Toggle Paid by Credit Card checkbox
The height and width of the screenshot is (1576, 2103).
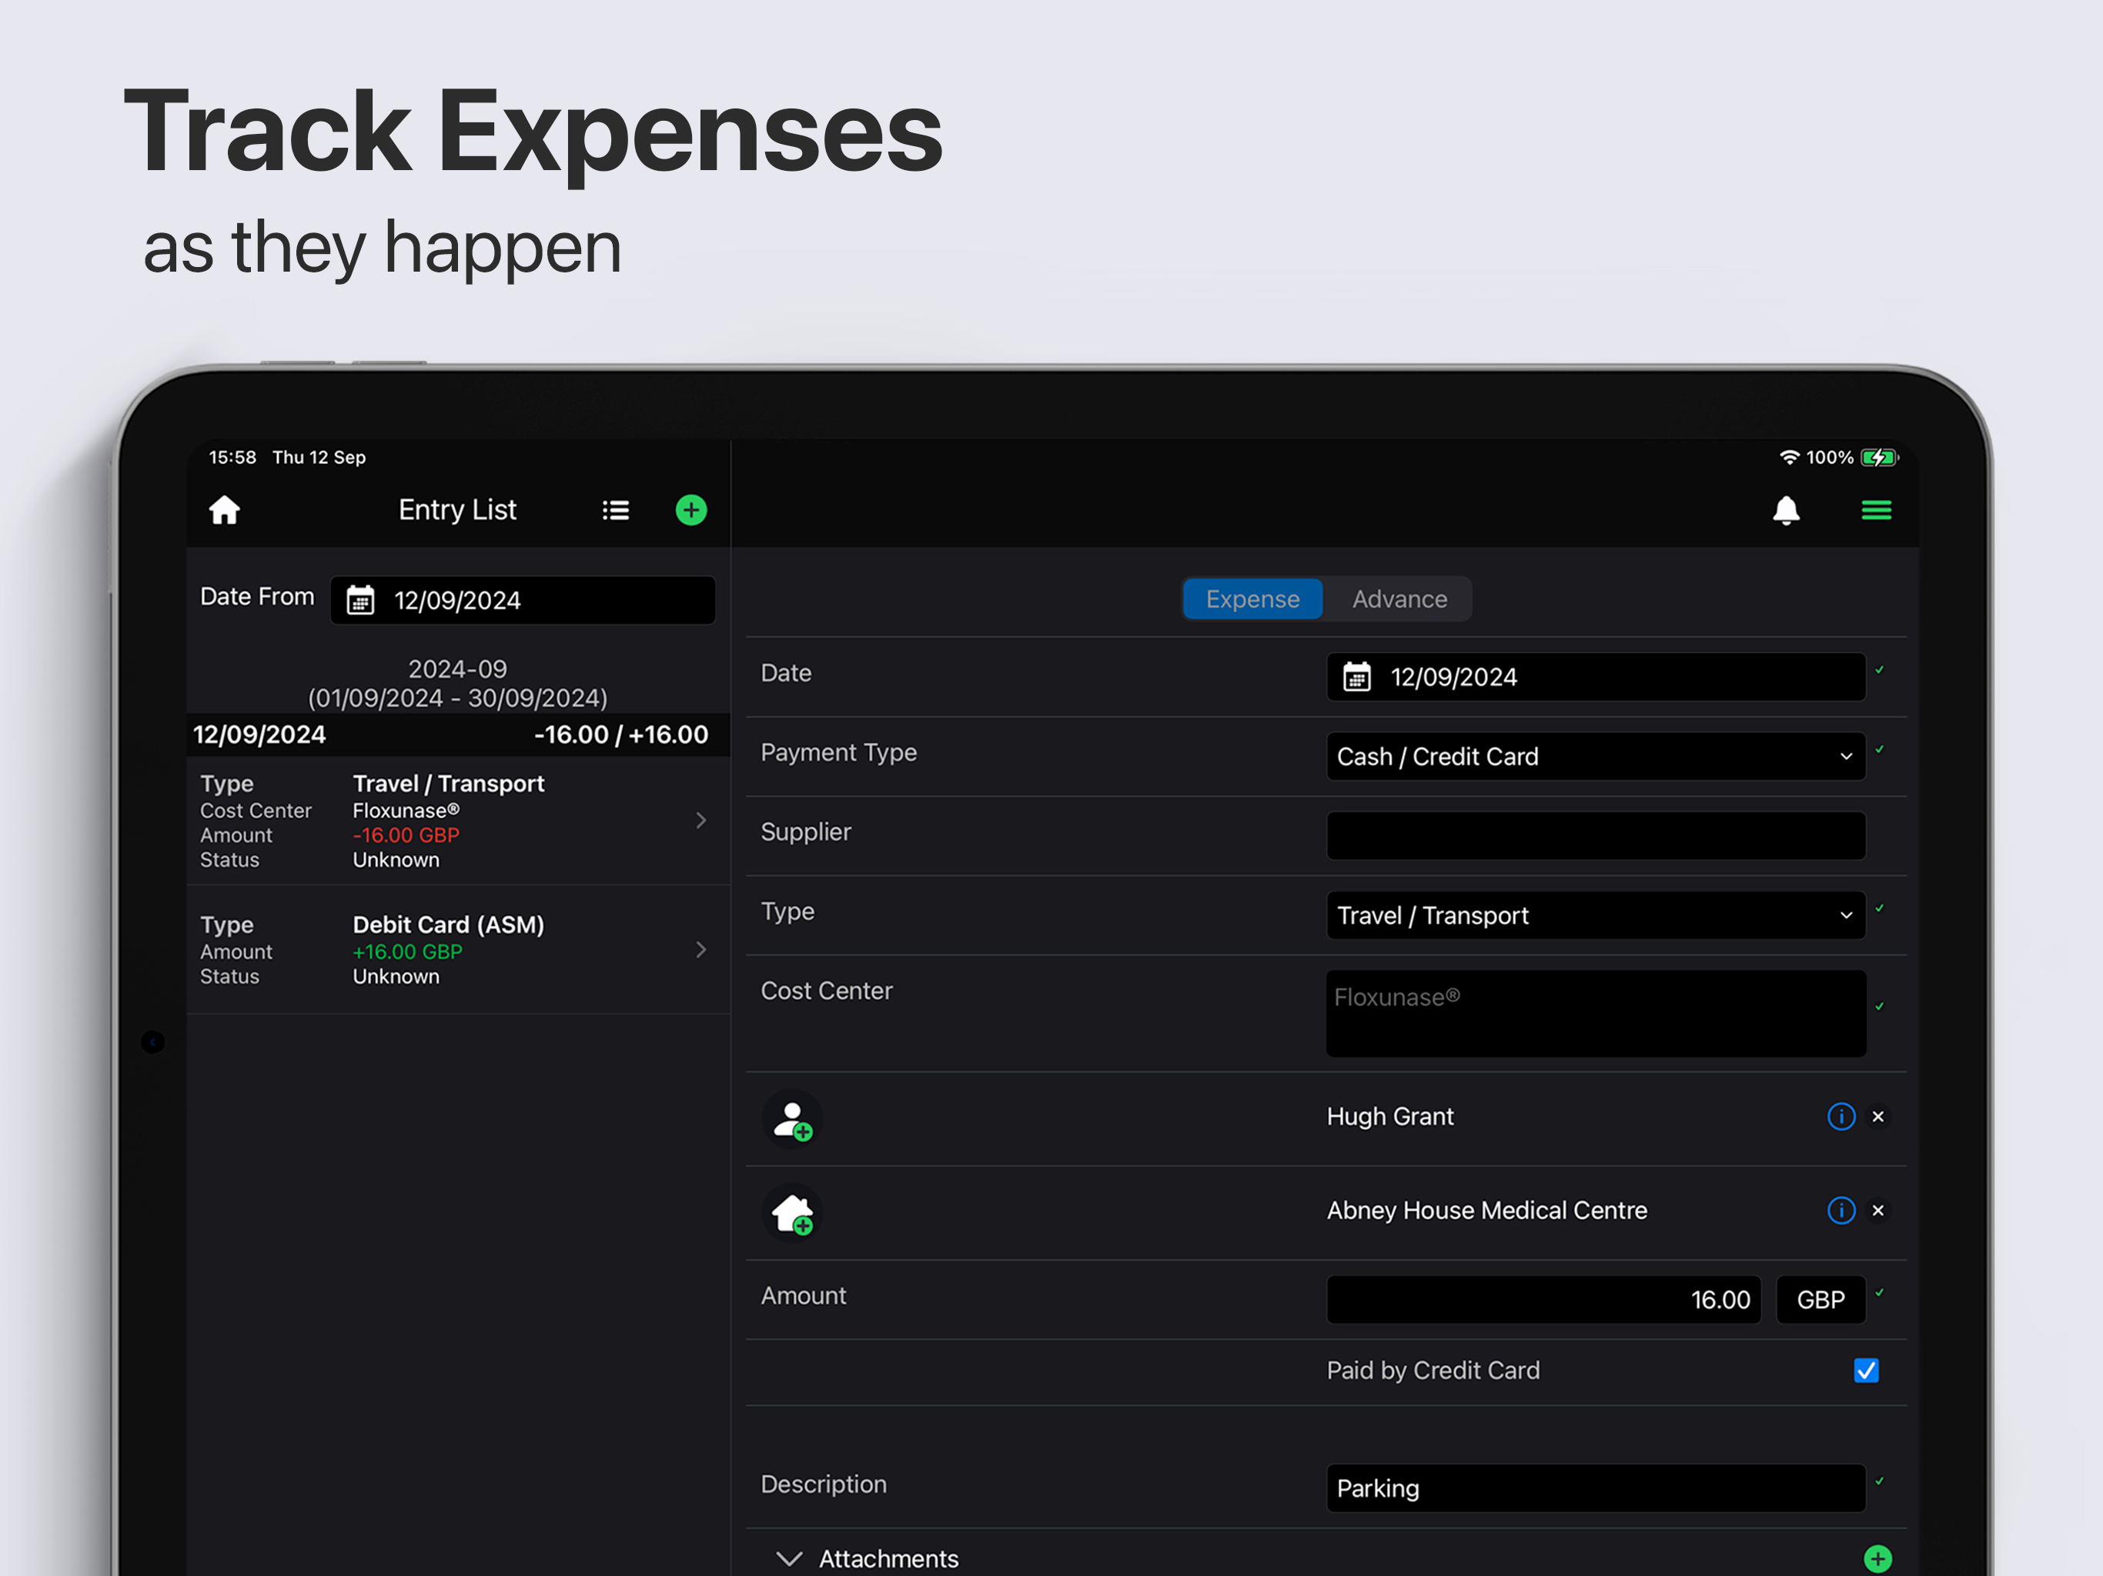coord(1866,1371)
